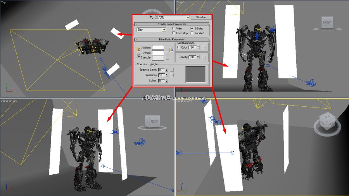
Task: Pick material from object eyedropper
Action: click(151, 17)
